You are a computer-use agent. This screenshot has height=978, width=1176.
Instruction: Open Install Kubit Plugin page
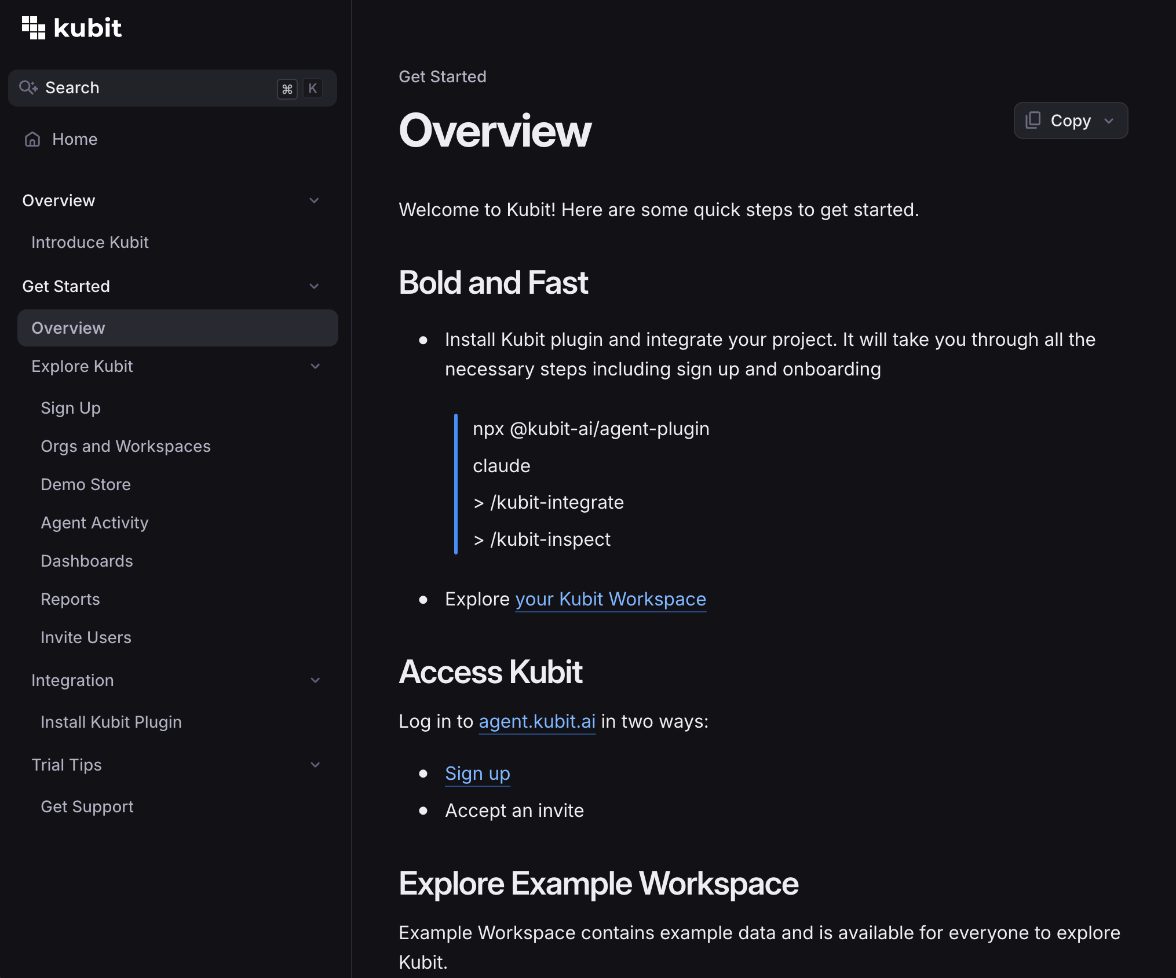click(111, 722)
